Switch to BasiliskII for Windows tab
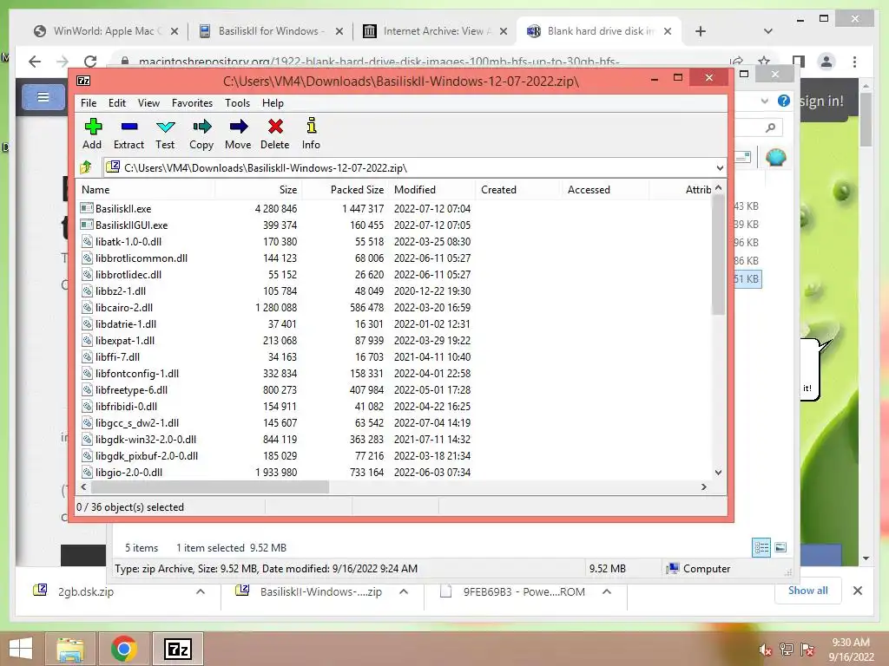Image resolution: width=889 pixels, height=666 pixels. (x=271, y=31)
